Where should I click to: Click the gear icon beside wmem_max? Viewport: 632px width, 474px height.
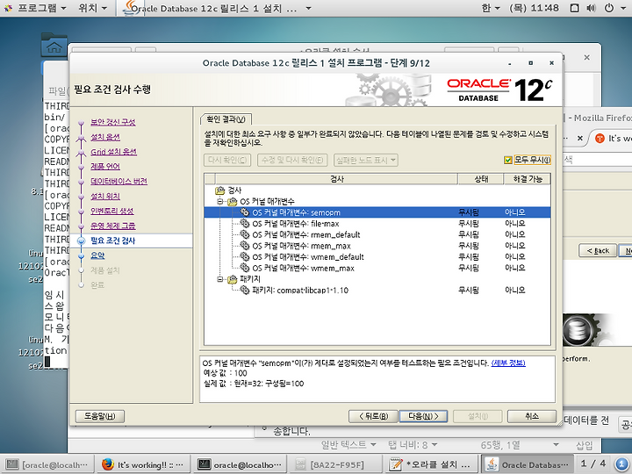[245, 267]
